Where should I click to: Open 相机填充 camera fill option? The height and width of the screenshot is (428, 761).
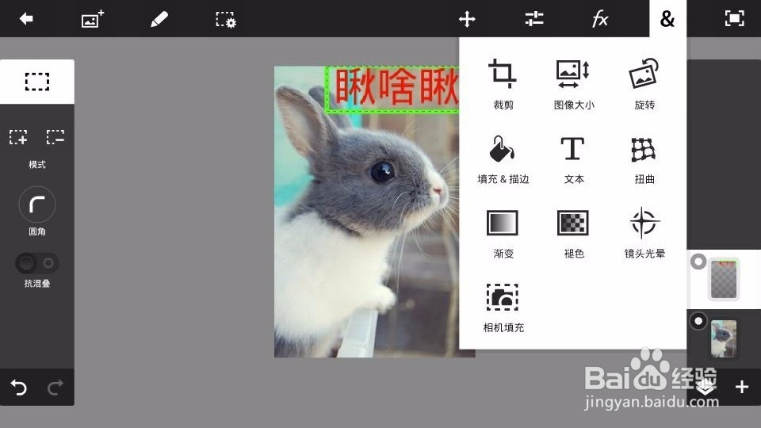(x=503, y=308)
